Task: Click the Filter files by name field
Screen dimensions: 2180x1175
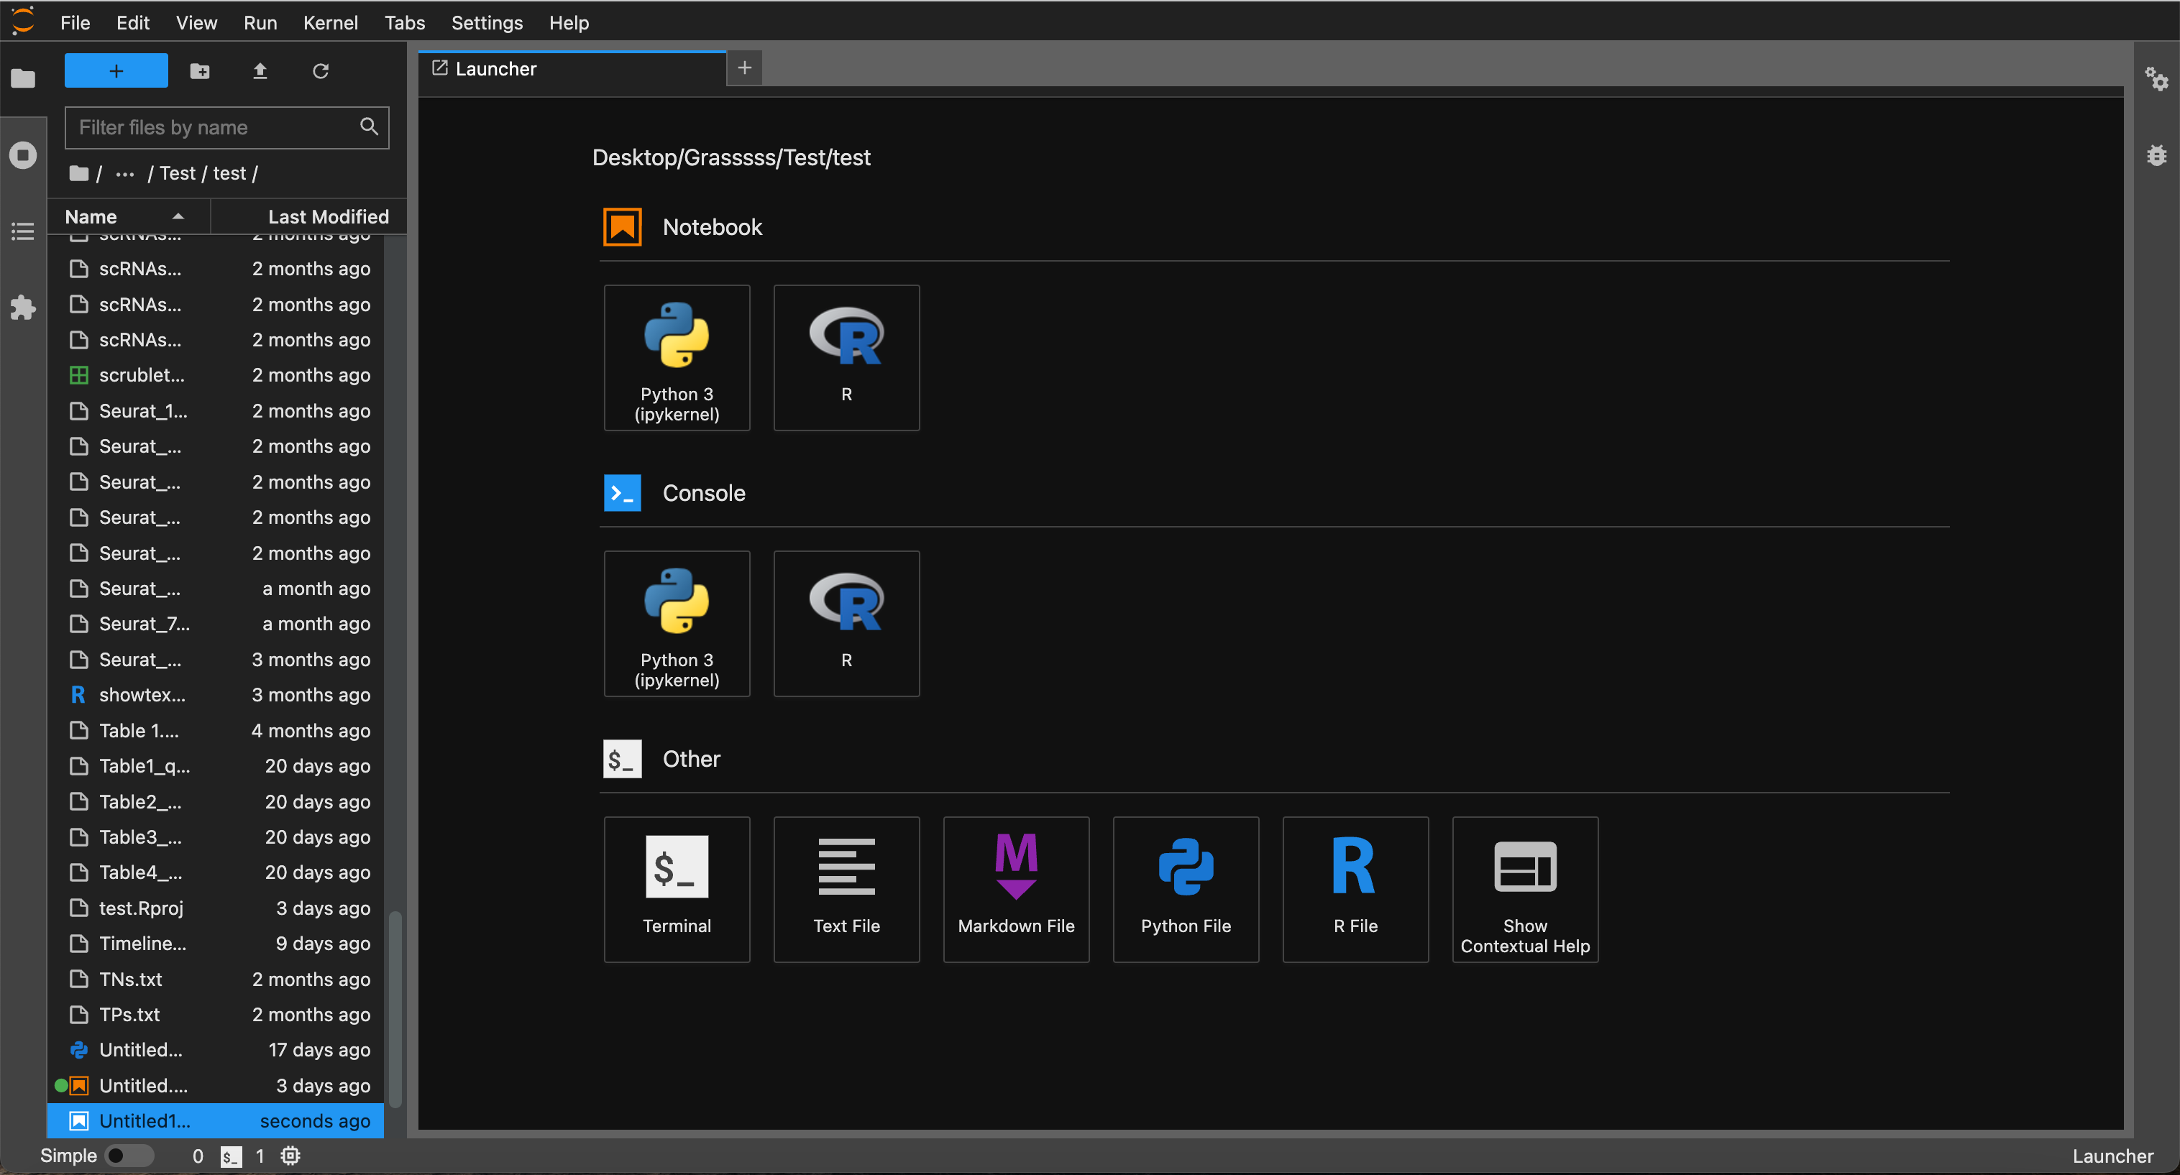Action: coord(226,128)
